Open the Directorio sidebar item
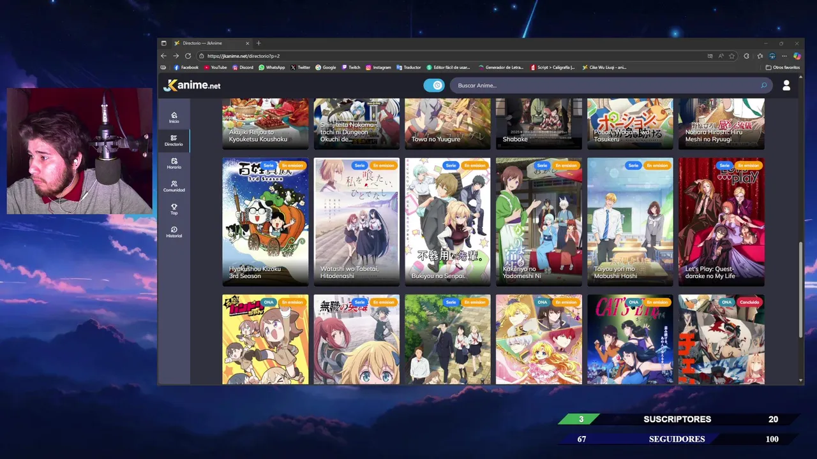Image resolution: width=817 pixels, height=459 pixels. point(174,140)
